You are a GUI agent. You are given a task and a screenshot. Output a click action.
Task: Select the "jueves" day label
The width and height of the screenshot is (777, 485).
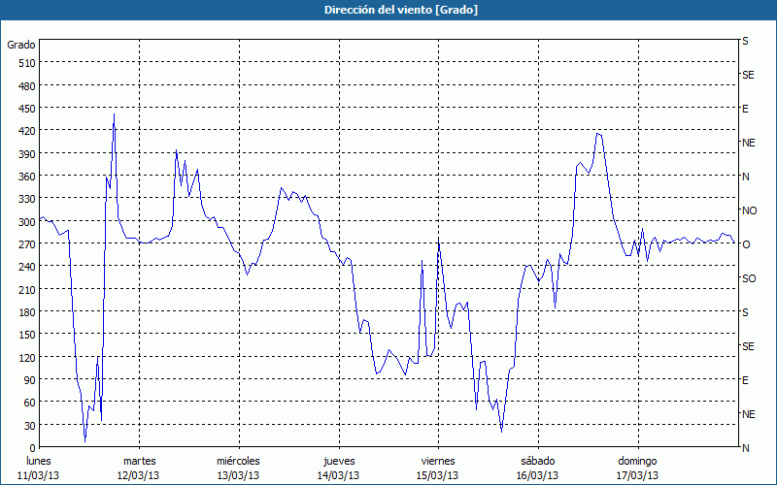pos(338,461)
